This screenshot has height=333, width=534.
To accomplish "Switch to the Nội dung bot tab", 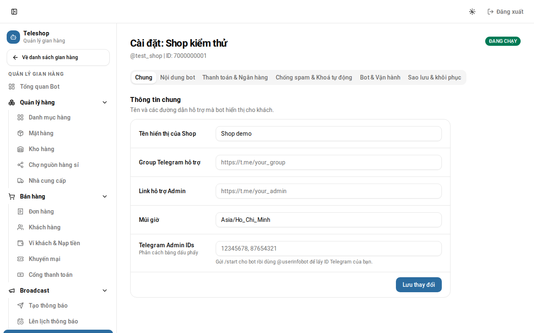I will pos(178,77).
